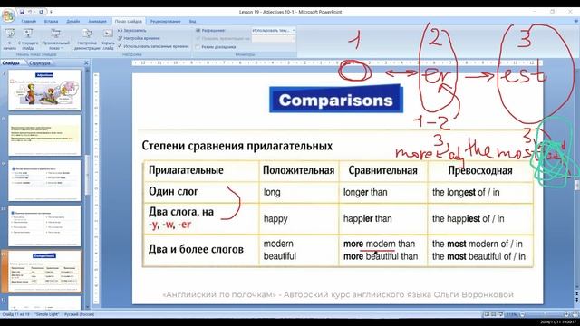Click the Comparisons title on the slide
The width and height of the screenshot is (580, 326).
point(335,101)
